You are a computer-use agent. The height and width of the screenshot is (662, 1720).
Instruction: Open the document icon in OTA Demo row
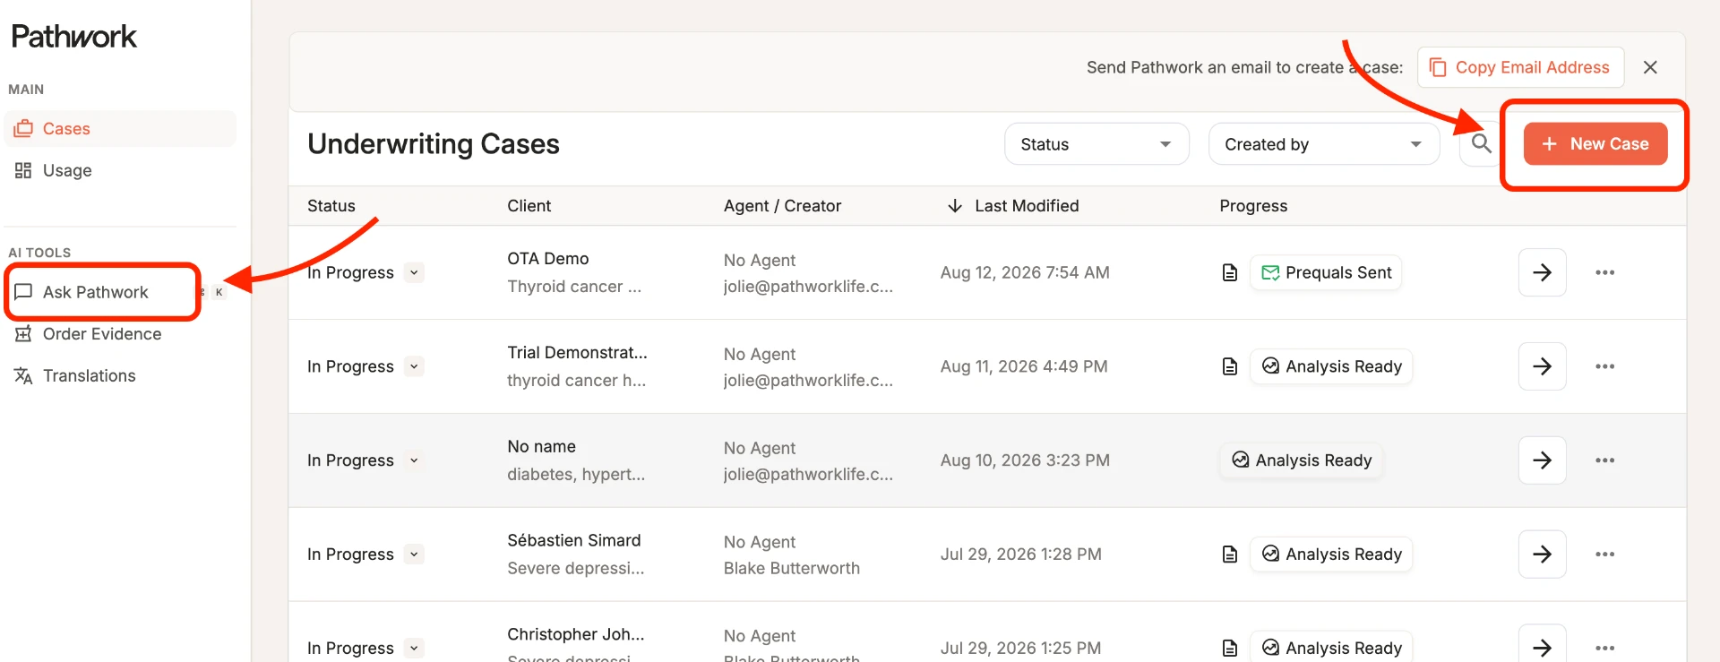[1230, 272]
